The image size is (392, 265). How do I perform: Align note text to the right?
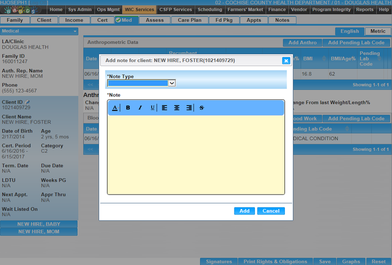pos(189,108)
